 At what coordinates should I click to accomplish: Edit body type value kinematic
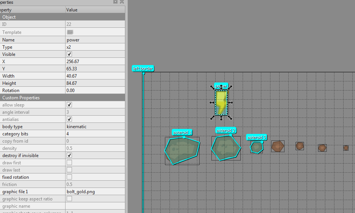tap(95, 127)
